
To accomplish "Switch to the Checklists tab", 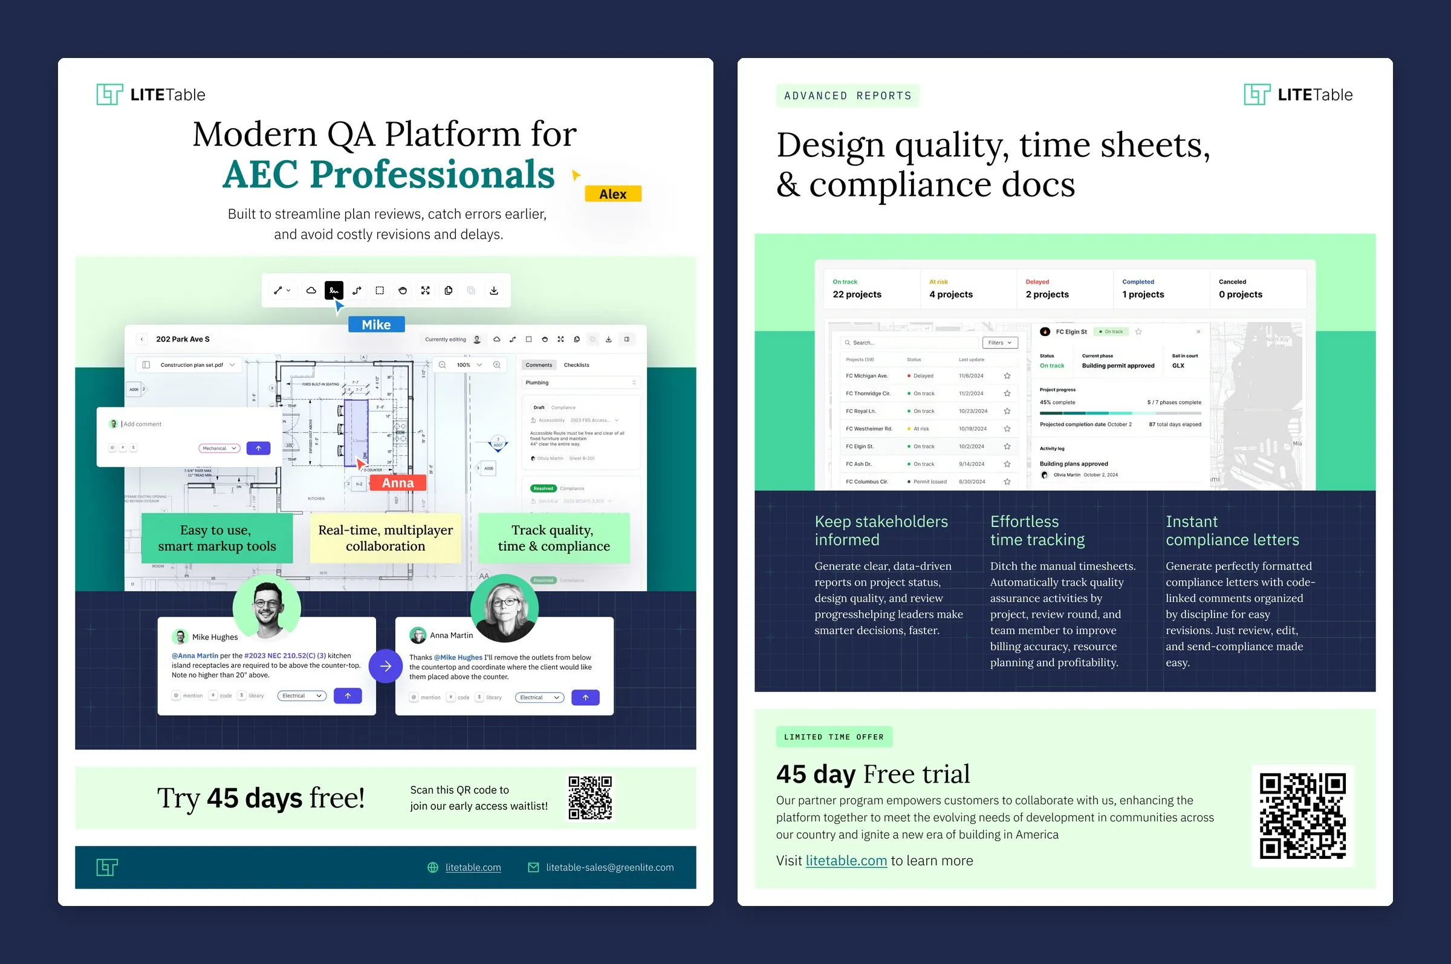I will click(x=577, y=364).
